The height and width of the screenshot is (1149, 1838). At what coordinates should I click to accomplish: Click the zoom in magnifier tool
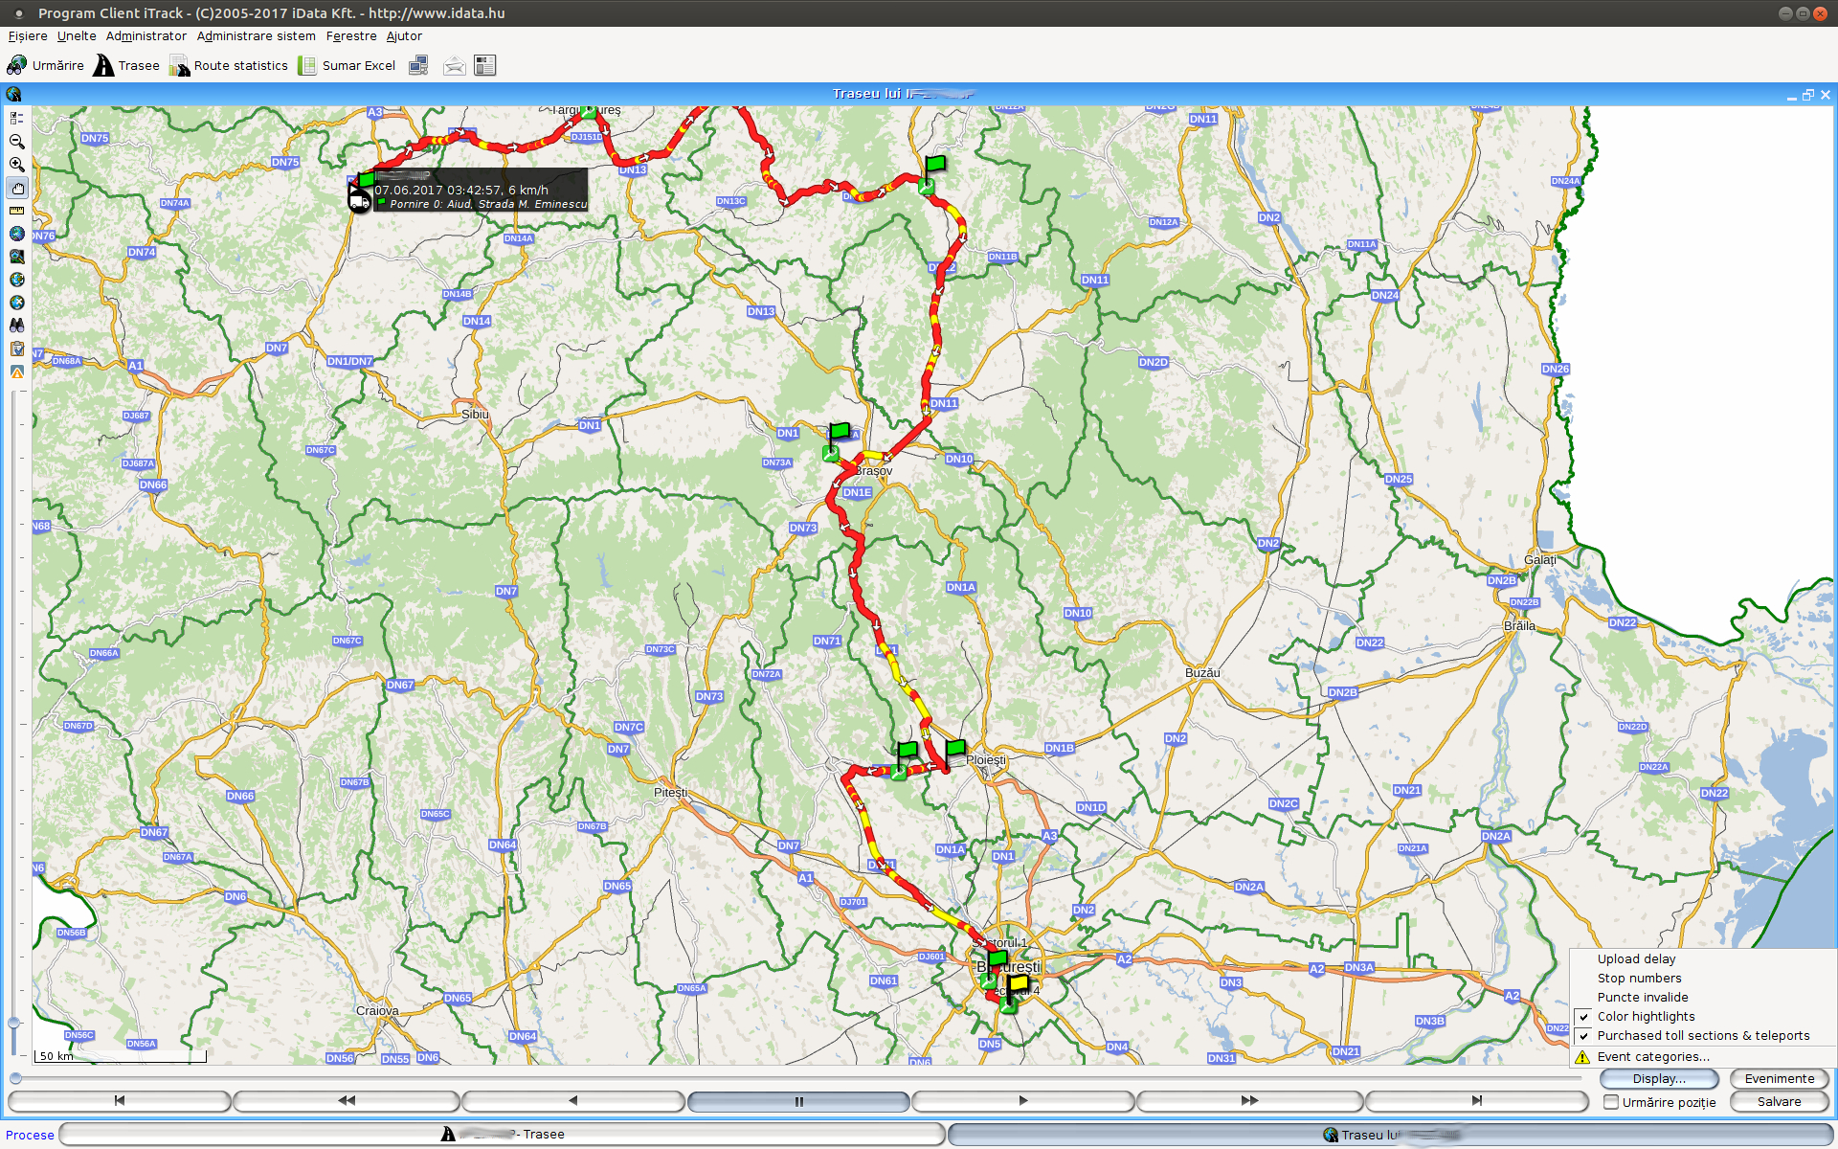click(16, 165)
